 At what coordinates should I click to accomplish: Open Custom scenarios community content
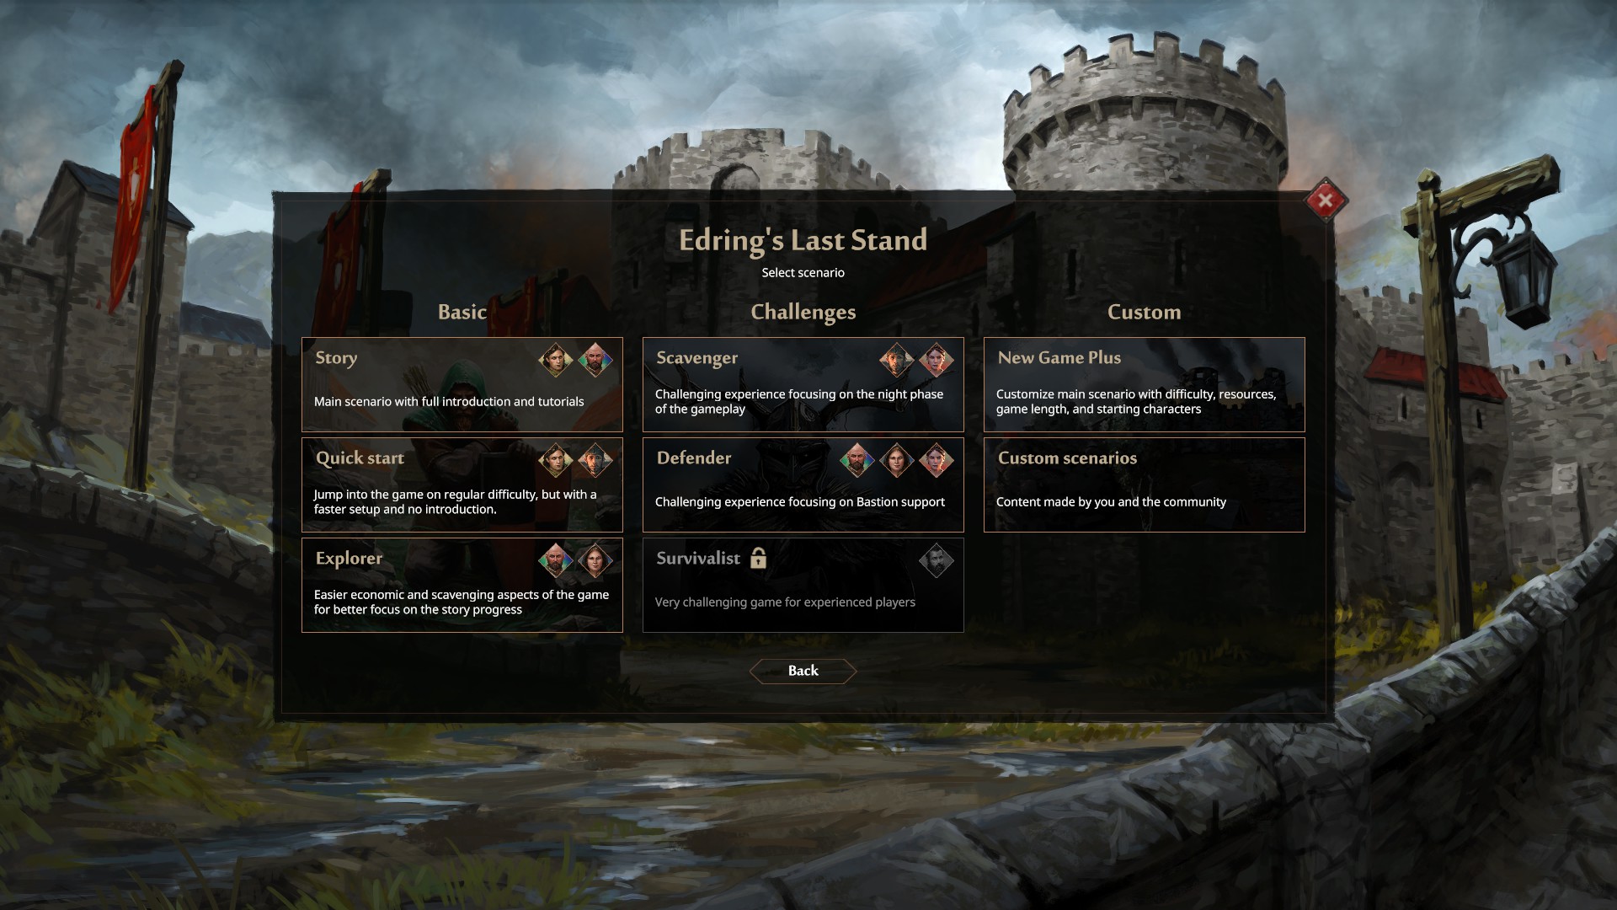pos(1145,485)
